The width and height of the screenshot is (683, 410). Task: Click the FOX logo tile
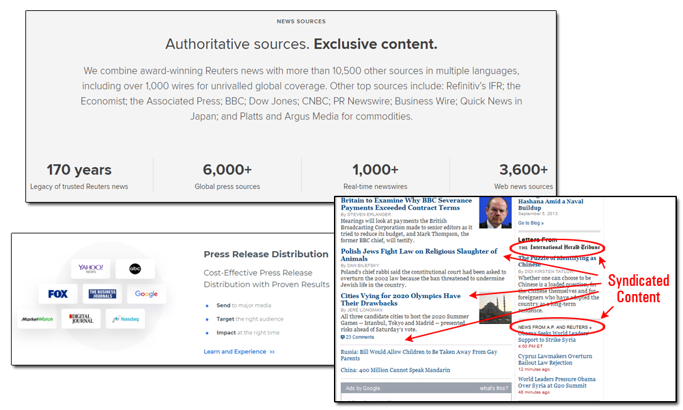point(58,294)
